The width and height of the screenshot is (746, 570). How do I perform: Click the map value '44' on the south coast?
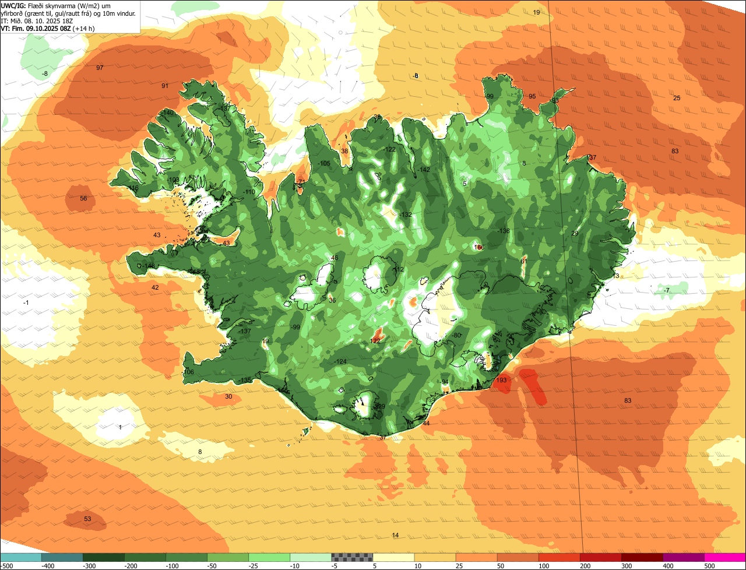click(426, 423)
